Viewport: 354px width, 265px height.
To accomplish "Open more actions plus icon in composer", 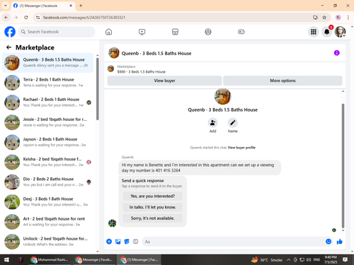I will (109, 242).
